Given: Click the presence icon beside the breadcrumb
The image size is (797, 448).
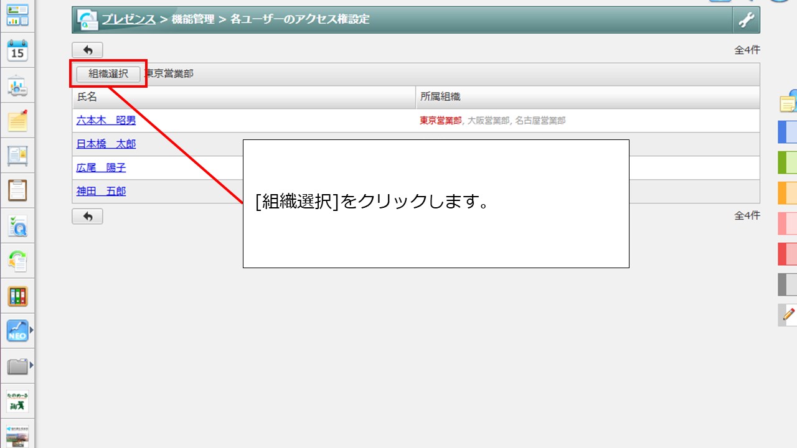Looking at the screenshot, I should tap(88, 20).
